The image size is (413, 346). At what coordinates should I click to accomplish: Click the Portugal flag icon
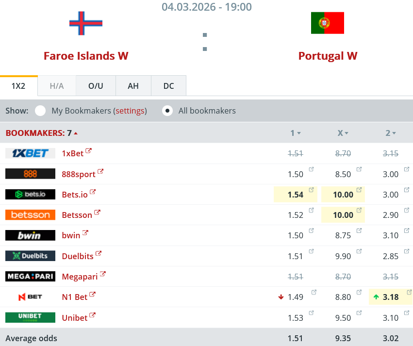[328, 23]
